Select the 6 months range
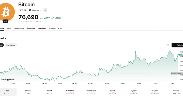The image size is (183, 96). click(x=70, y=92)
